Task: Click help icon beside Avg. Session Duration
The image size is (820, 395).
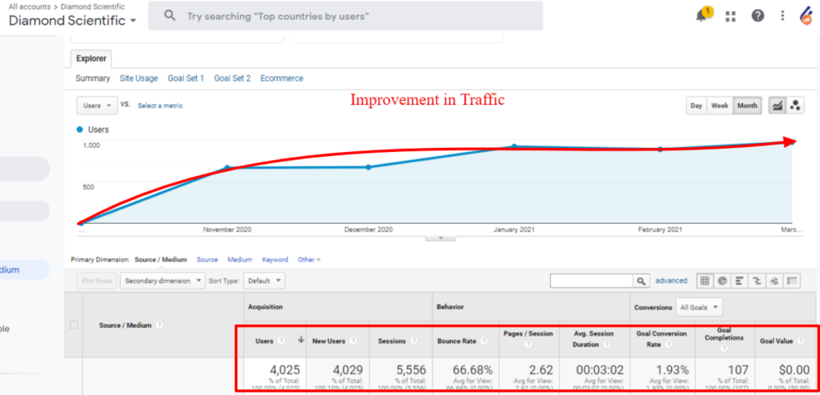Action: pyautogui.click(x=606, y=345)
